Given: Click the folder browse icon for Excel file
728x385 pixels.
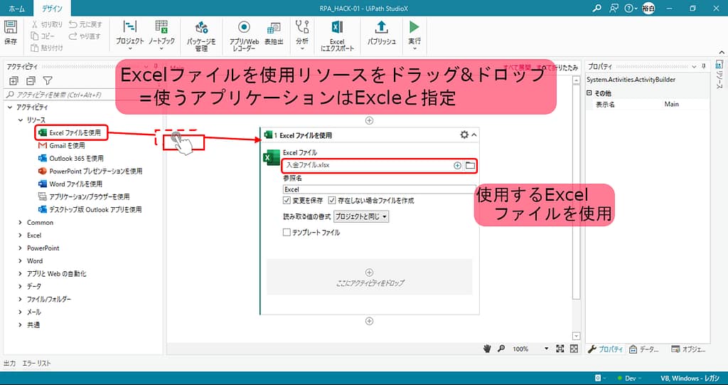Looking at the screenshot, I should click(469, 165).
